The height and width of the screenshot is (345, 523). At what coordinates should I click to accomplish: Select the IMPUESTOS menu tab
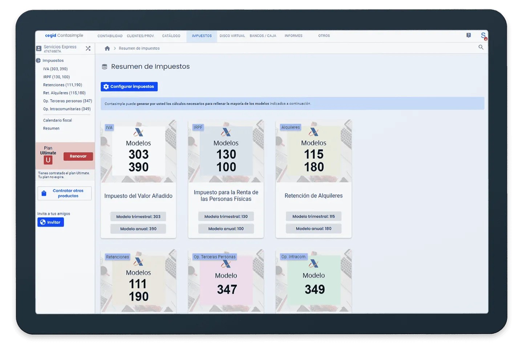coord(202,36)
